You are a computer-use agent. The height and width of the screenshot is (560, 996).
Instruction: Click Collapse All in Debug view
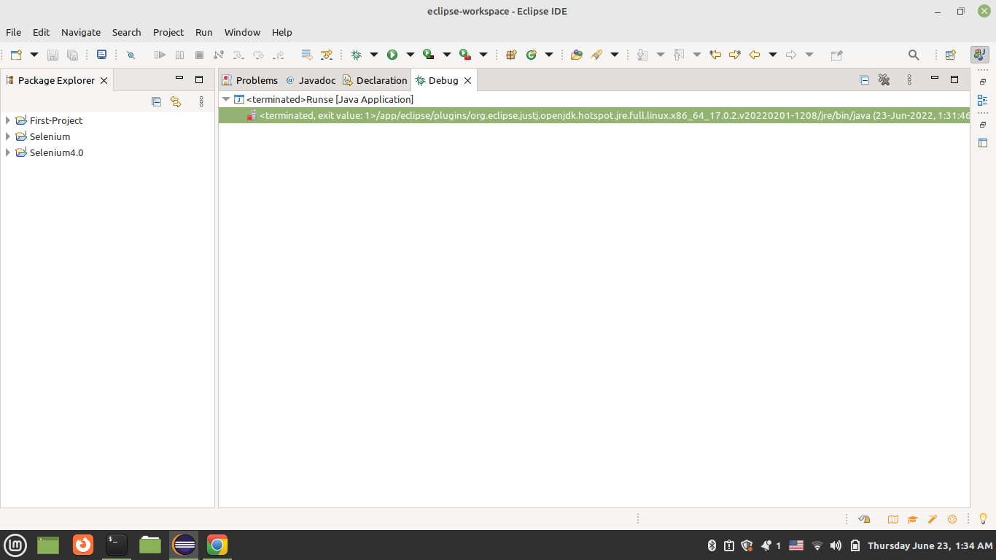coord(865,80)
